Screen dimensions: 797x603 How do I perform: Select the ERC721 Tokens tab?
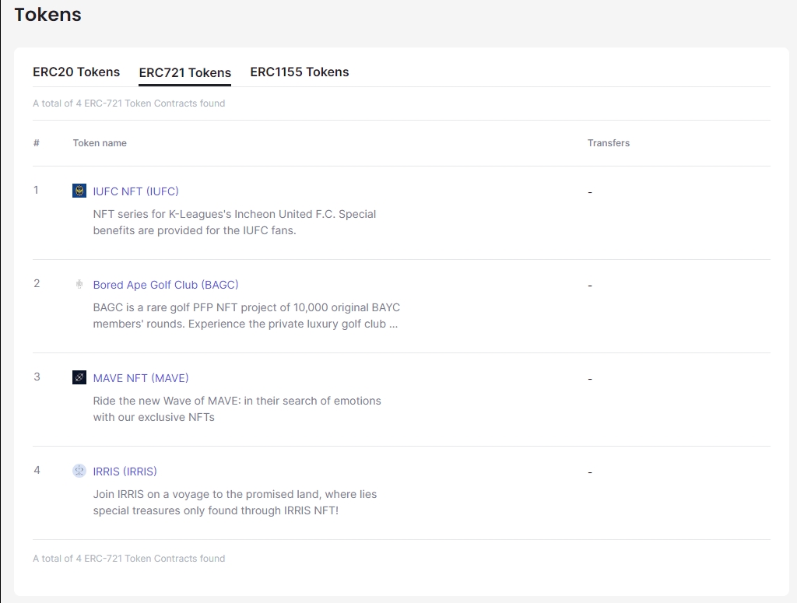point(184,72)
